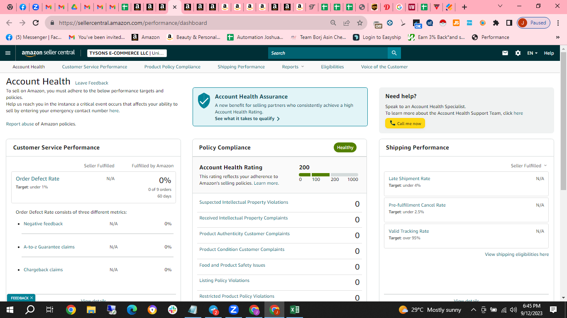Reload the page with the refresh icon

tap(36, 23)
